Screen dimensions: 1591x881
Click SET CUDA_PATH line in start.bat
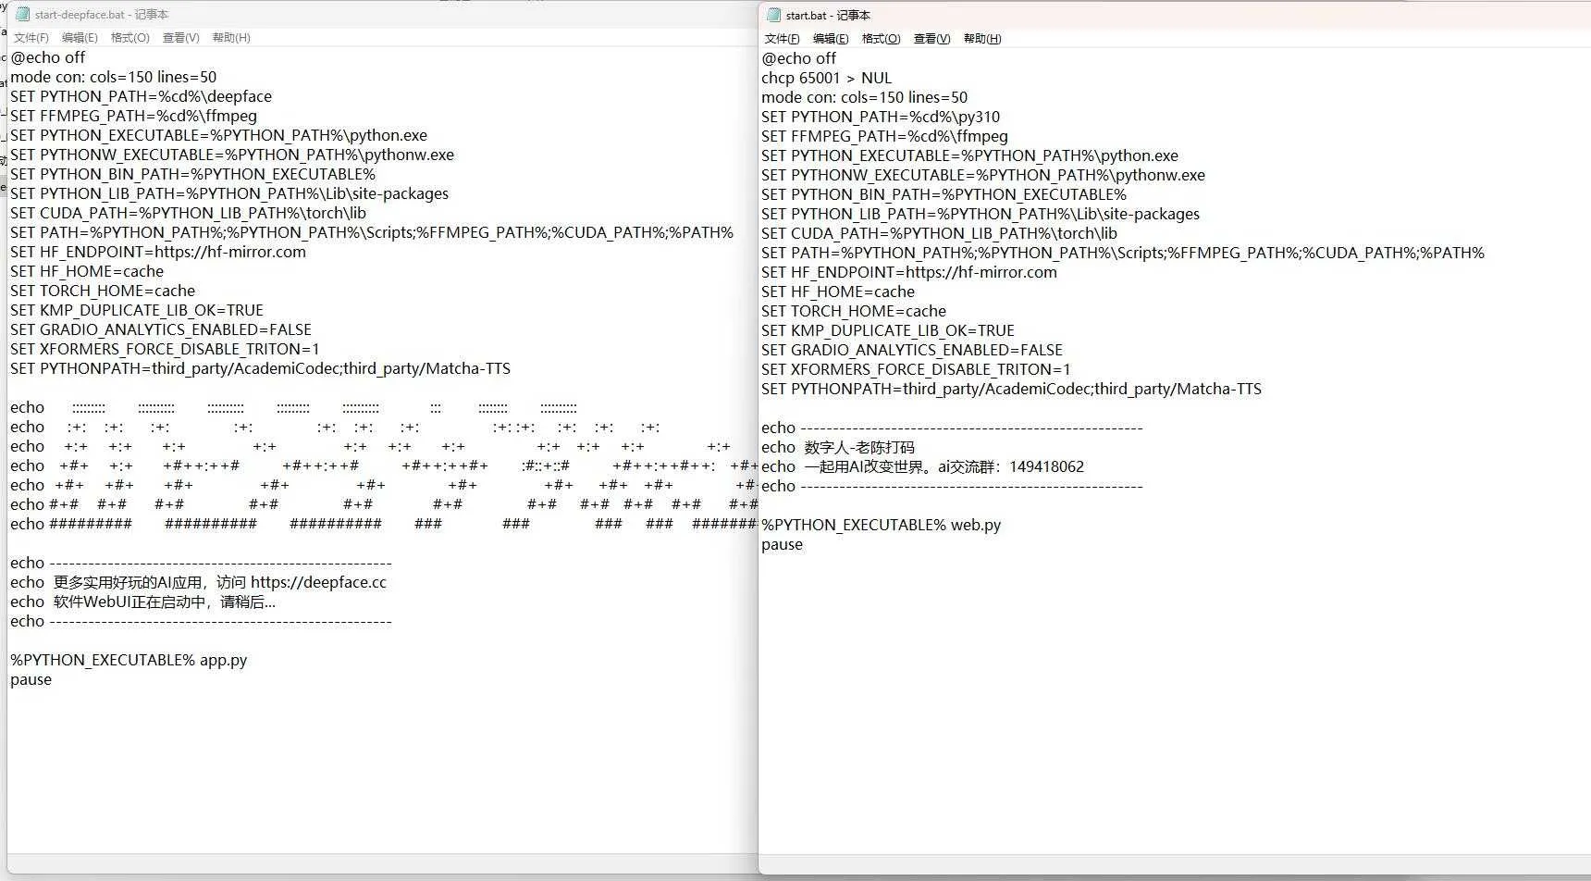(x=940, y=233)
